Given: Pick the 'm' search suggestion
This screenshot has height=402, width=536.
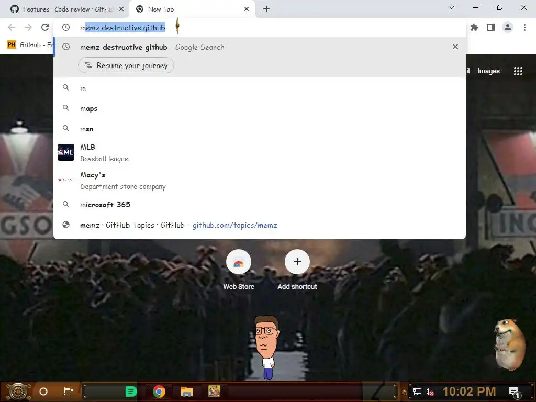Looking at the screenshot, I should pyautogui.click(x=260, y=88).
